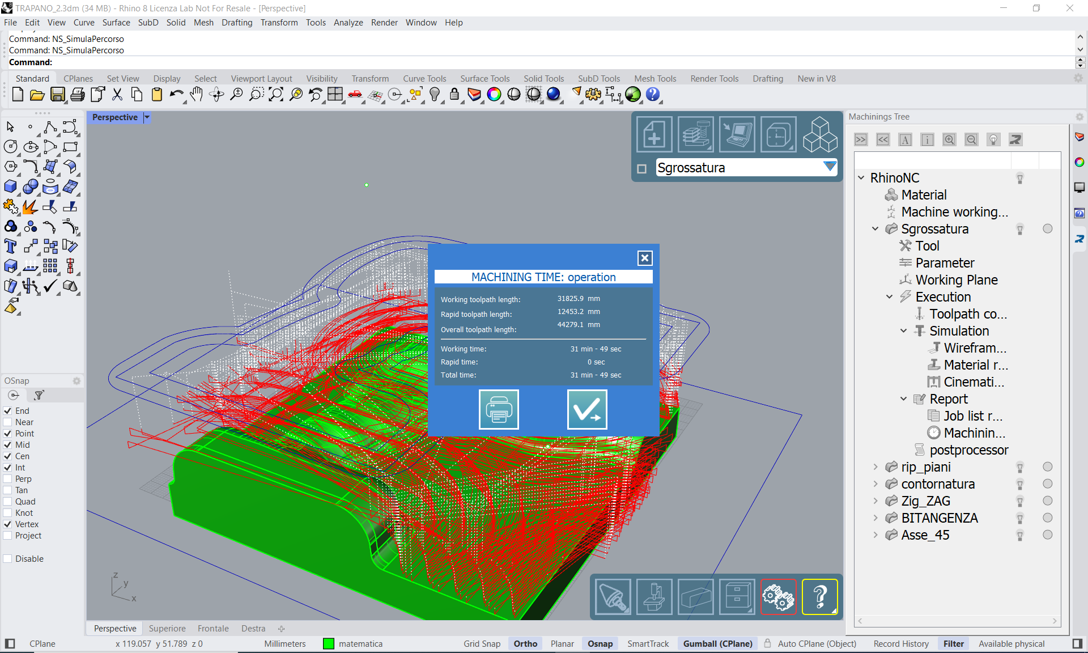Collapse the Simulation tree node
Viewport: 1088px width, 653px height.
904,331
